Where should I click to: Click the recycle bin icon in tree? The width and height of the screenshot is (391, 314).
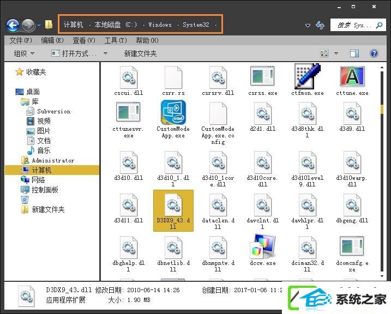tap(25, 200)
